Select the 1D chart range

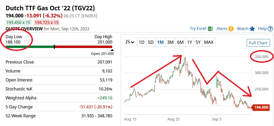tap(142, 42)
